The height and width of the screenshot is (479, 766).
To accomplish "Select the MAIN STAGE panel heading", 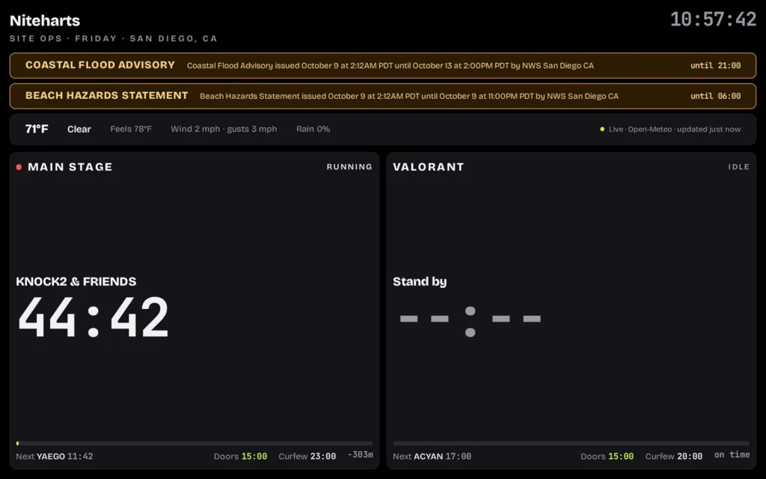I will pyautogui.click(x=70, y=167).
